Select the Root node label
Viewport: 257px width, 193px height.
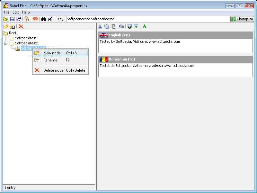(13, 33)
